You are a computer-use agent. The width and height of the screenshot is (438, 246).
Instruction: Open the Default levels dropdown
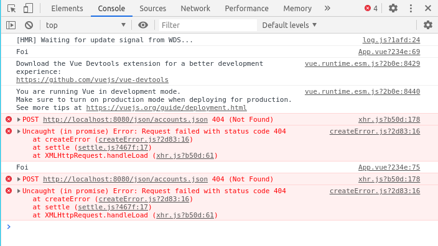[x=289, y=25]
